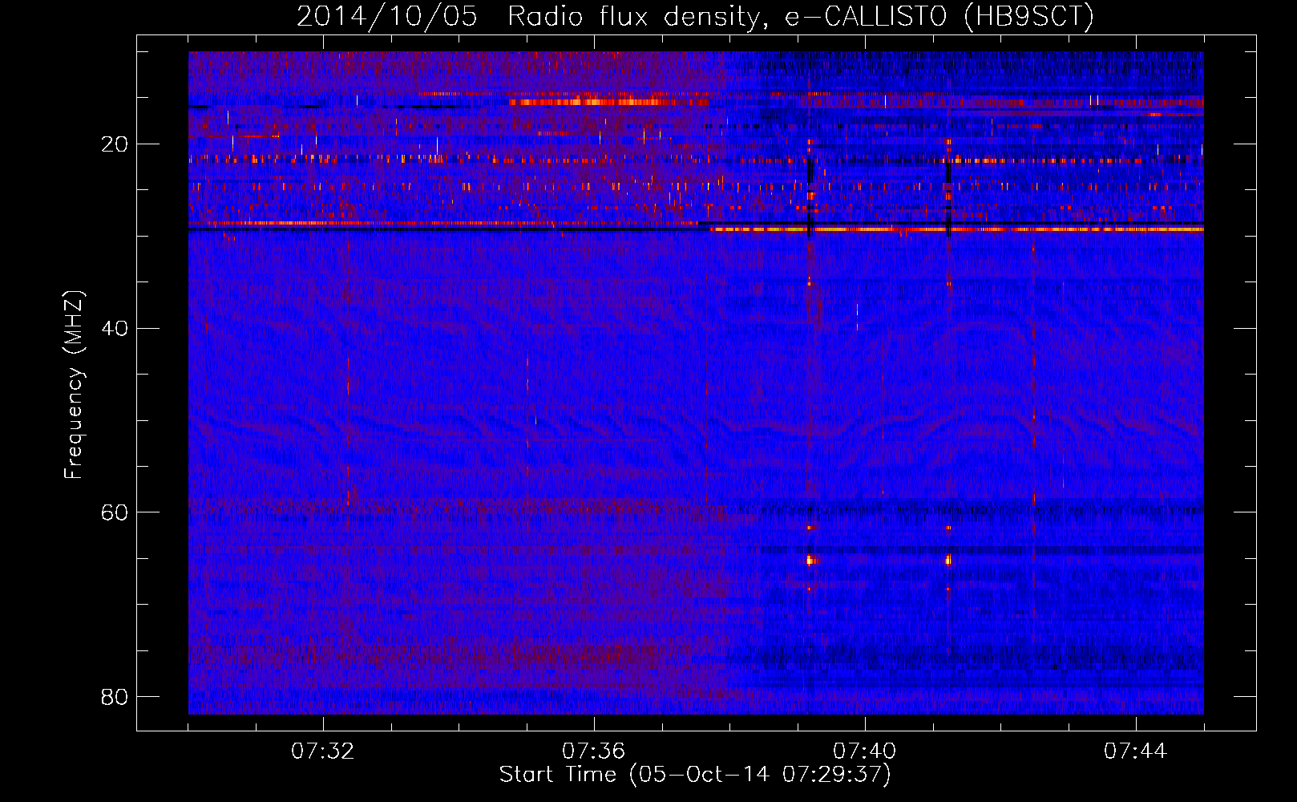Click the 'Frequency (MHZ)' axis label

(74, 385)
